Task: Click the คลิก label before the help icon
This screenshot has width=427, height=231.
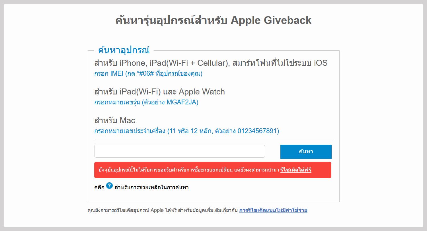Action: pos(99,187)
